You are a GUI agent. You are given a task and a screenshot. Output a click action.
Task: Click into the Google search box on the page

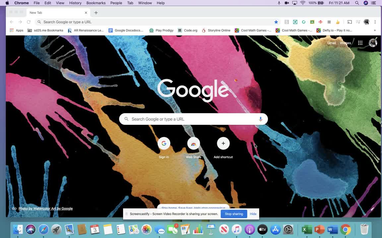tap(193, 119)
